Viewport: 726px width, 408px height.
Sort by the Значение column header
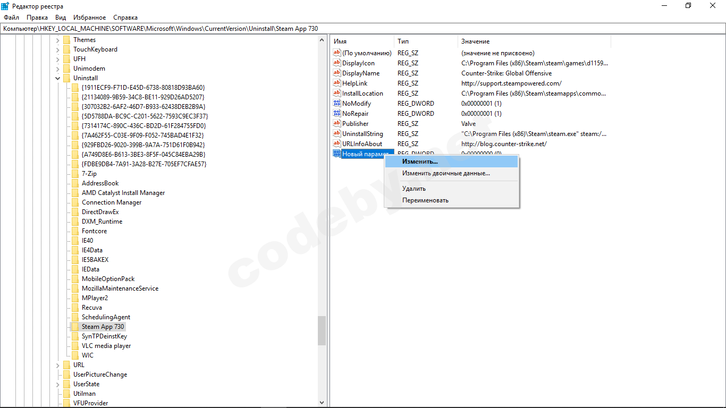click(x=534, y=41)
